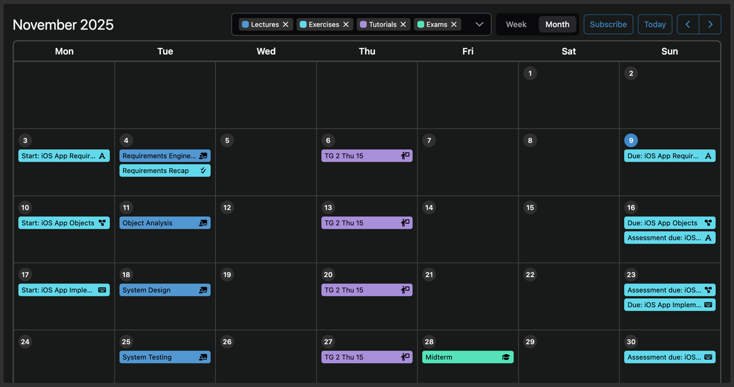734x387 pixels.
Task: Expand the event filter dropdown
Action: tap(479, 24)
